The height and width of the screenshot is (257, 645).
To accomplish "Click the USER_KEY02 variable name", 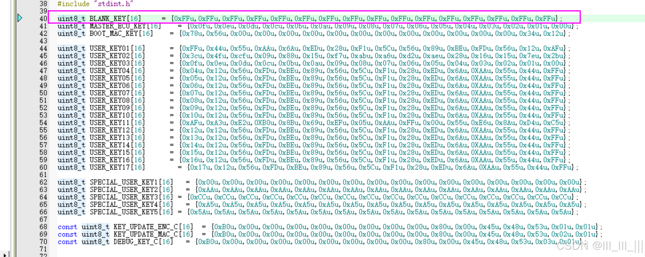I will point(110,56).
